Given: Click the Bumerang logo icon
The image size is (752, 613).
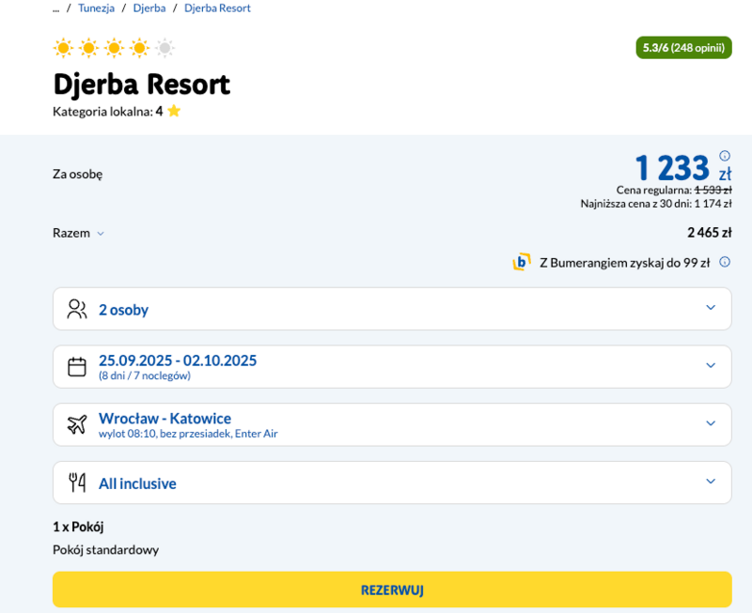Looking at the screenshot, I should [522, 262].
